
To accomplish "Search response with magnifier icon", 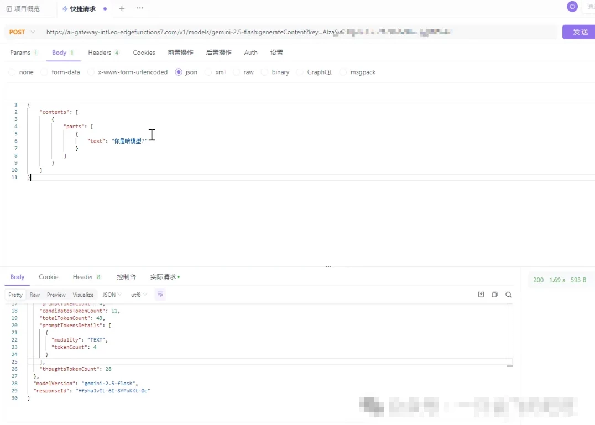I will pyautogui.click(x=509, y=295).
